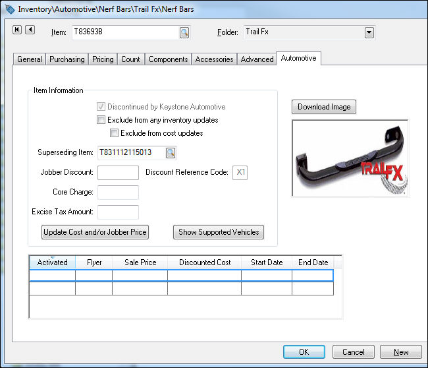Check Exclude from cost updates
The height and width of the screenshot is (368, 428).
(x=114, y=133)
